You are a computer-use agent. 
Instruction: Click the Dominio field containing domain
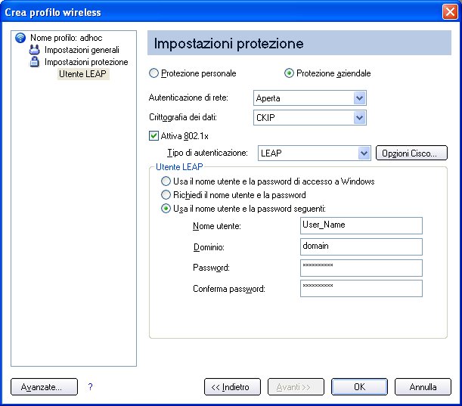361,247
